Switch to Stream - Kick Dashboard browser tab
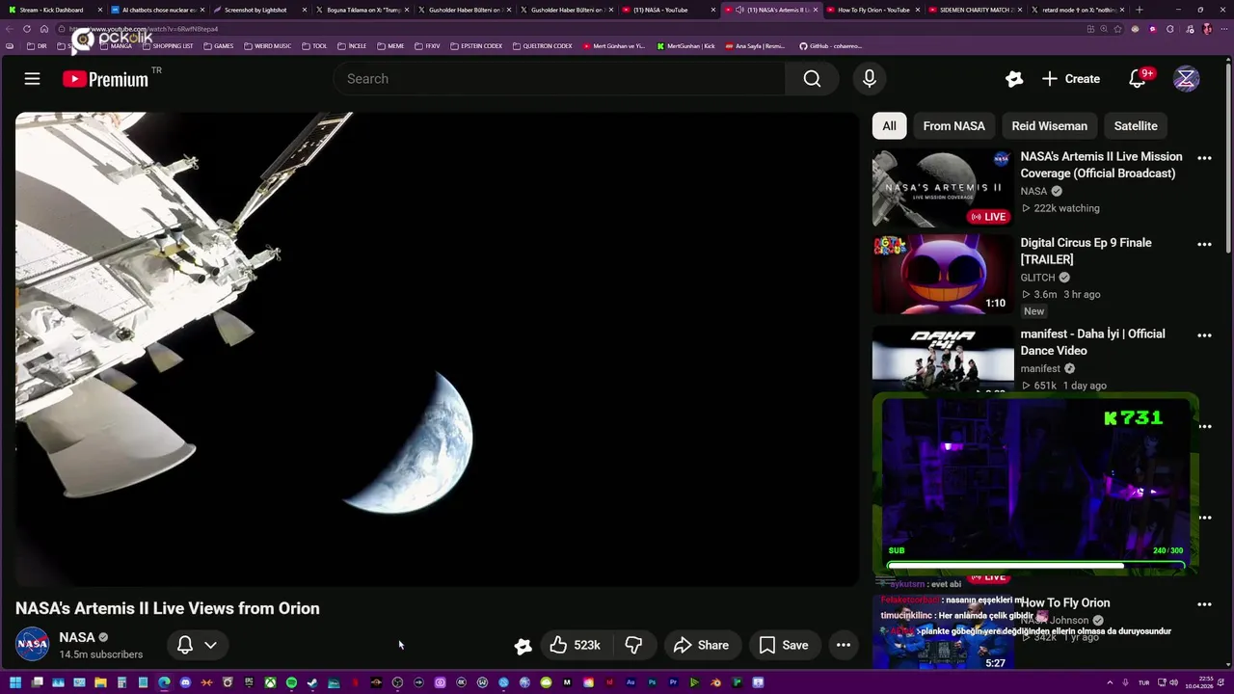This screenshot has width=1234, height=694. (x=54, y=10)
